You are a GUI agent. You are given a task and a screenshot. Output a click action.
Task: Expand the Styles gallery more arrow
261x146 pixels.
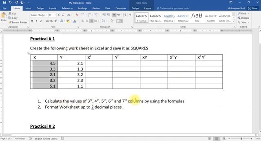tap(233, 21)
